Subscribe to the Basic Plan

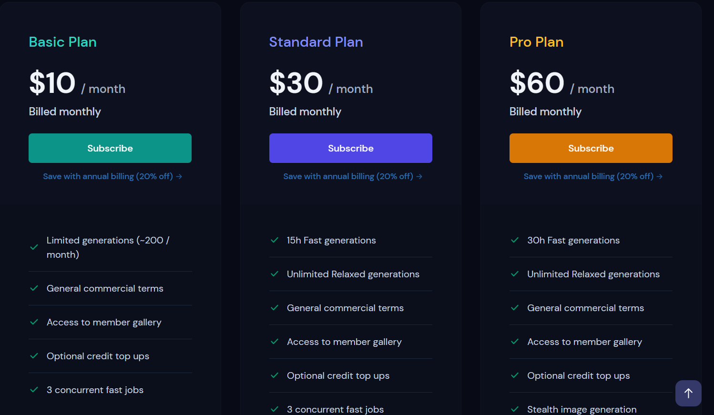point(110,148)
